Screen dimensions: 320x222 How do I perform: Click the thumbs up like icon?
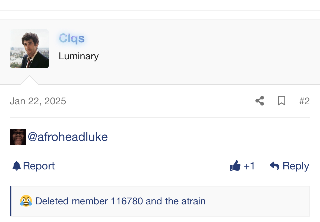click(235, 166)
